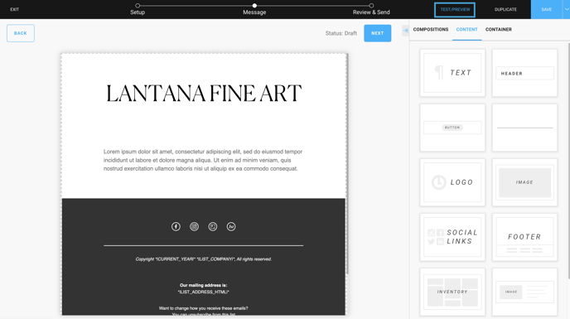Go to the Setup step marker
The height and width of the screenshot is (319, 570).
(x=138, y=6)
